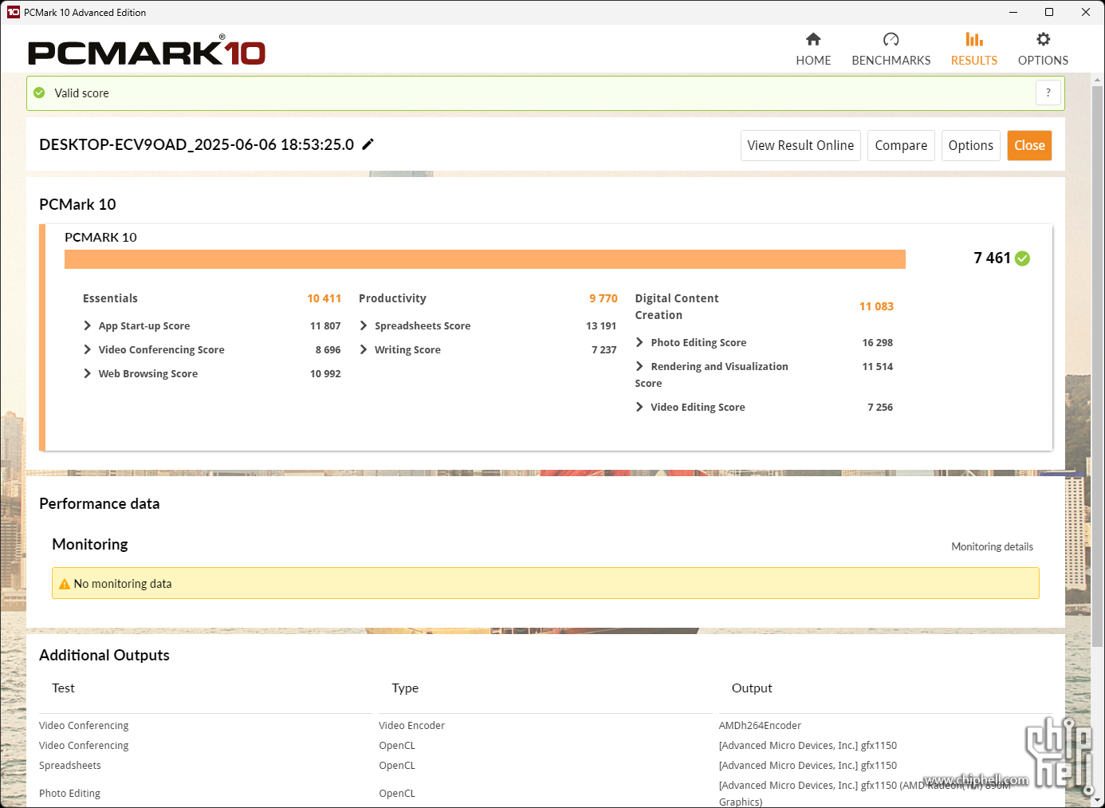Expand Web Browsing Score

click(x=87, y=373)
